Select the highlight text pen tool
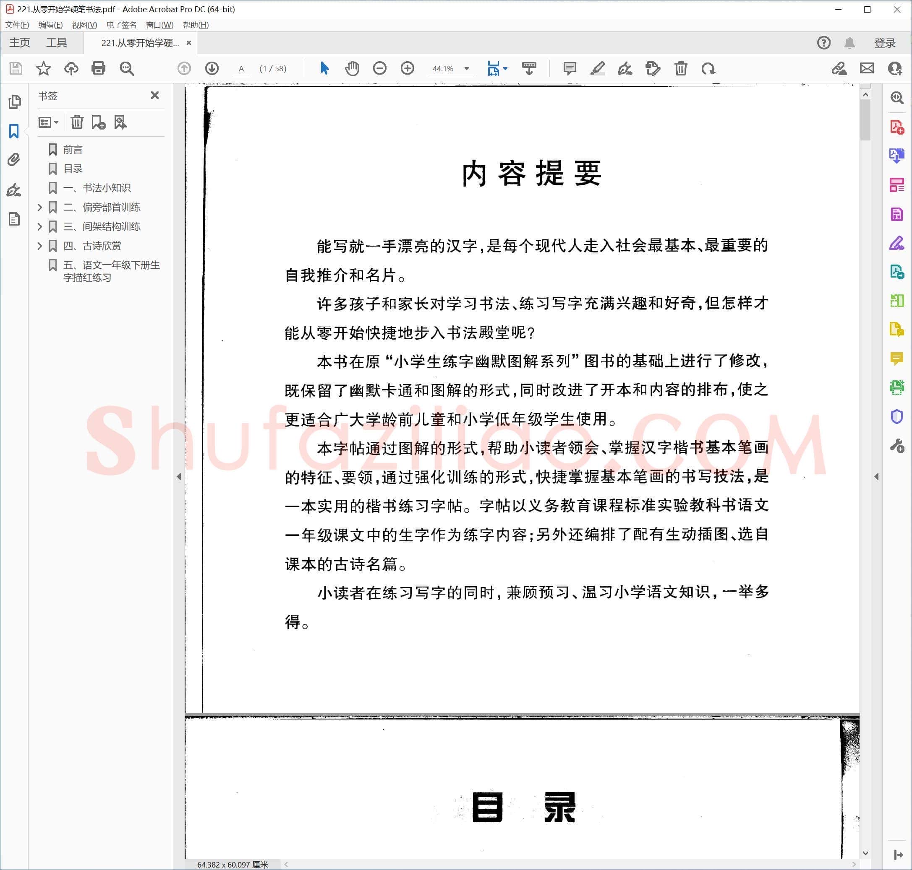 (x=597, y=69)
